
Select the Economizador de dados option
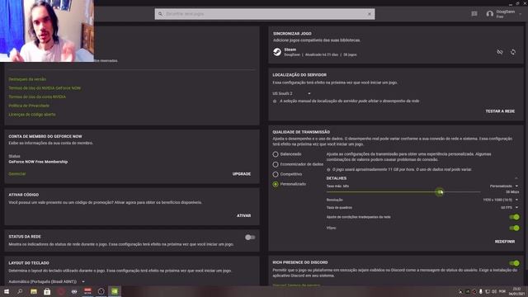pyautogui.click(x=276, y=164)
